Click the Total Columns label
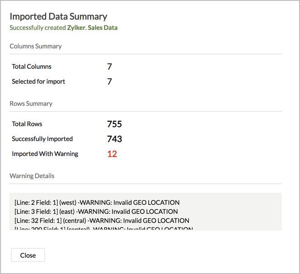Viewport: 300px width, 274px height. 32,66
